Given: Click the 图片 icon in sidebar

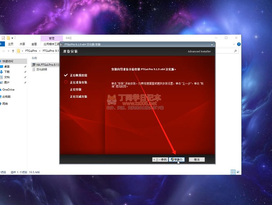Looking at the screenshot, I should coord(1,82).
